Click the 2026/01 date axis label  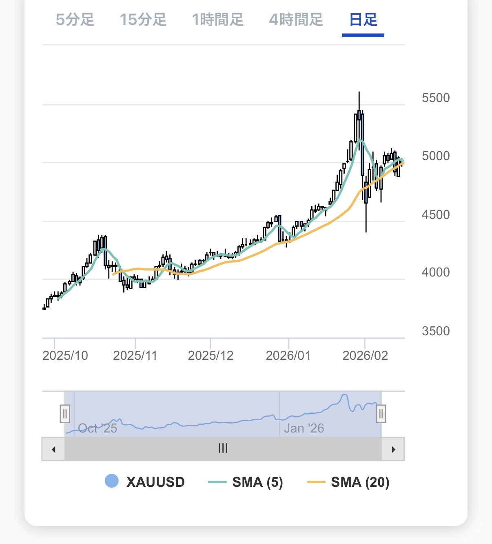pos(288,355)
